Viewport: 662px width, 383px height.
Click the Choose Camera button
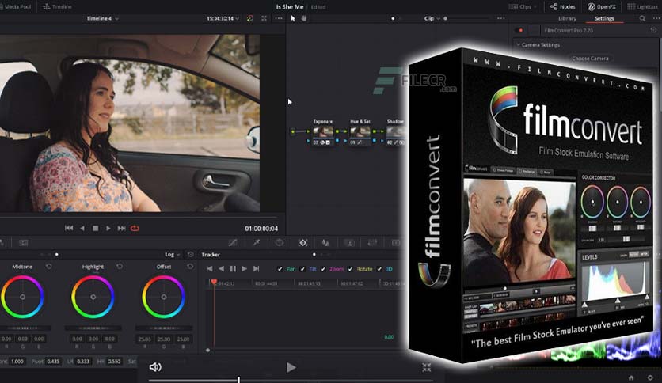coord(590,59)
